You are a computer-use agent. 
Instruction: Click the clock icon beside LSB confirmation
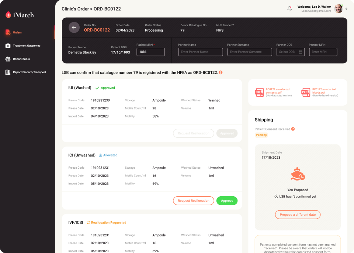[276, 196]
